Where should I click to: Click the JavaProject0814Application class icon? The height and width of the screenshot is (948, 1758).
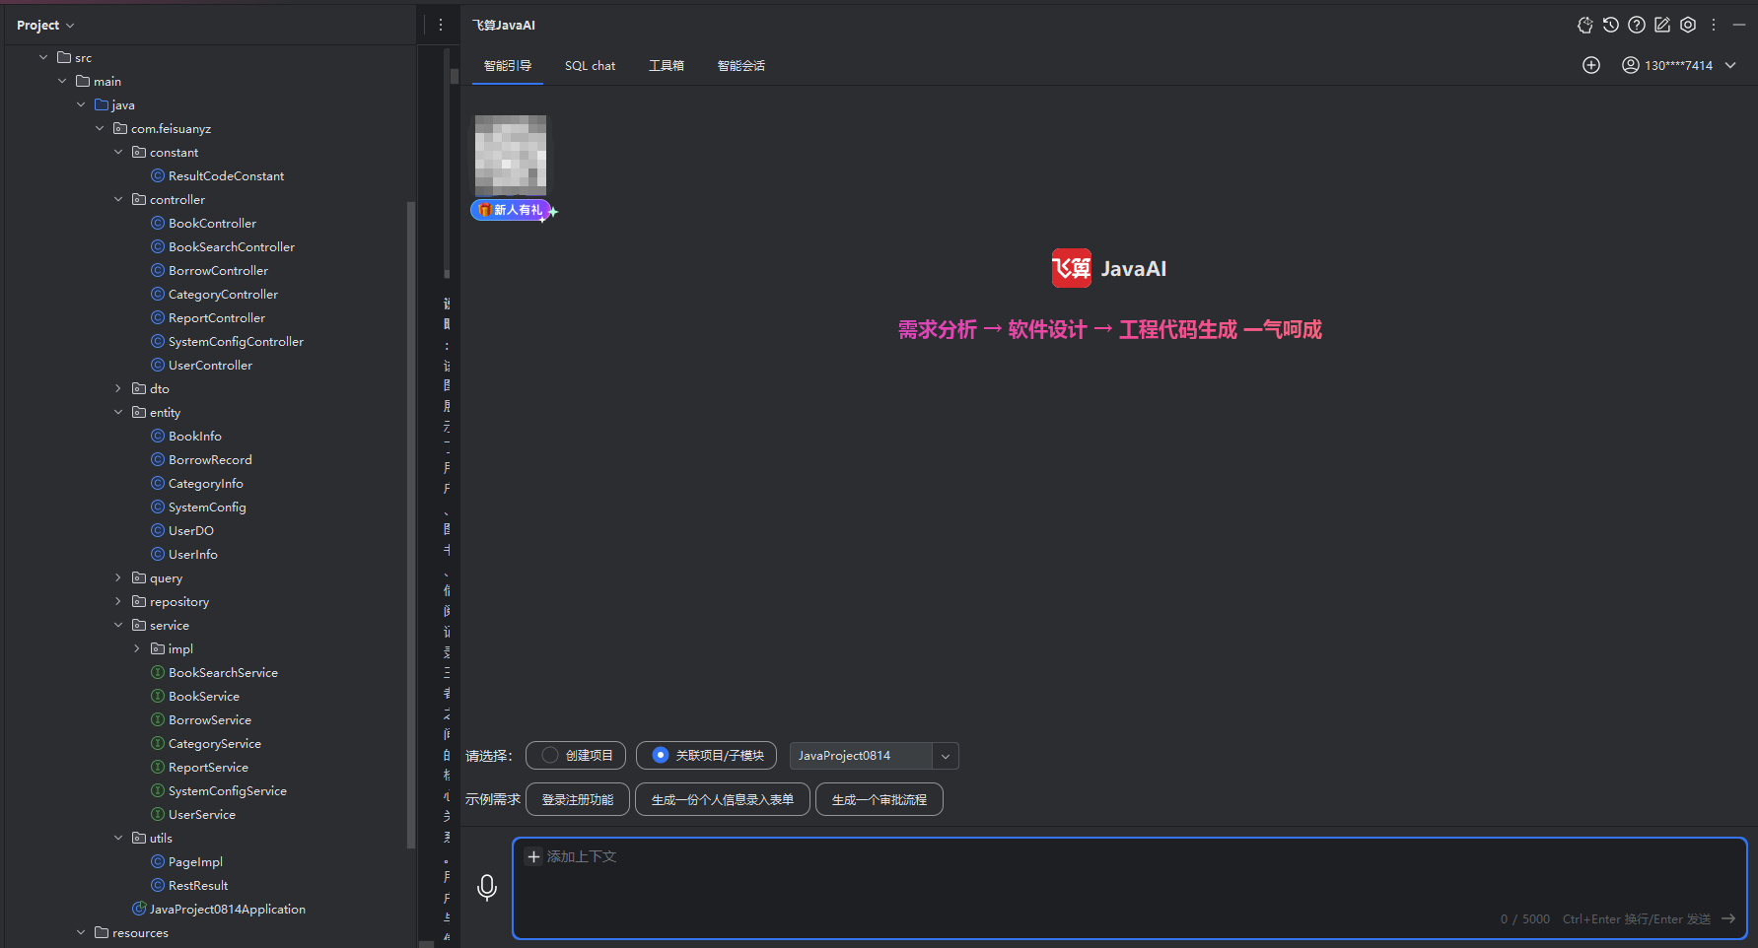[139, 909]
